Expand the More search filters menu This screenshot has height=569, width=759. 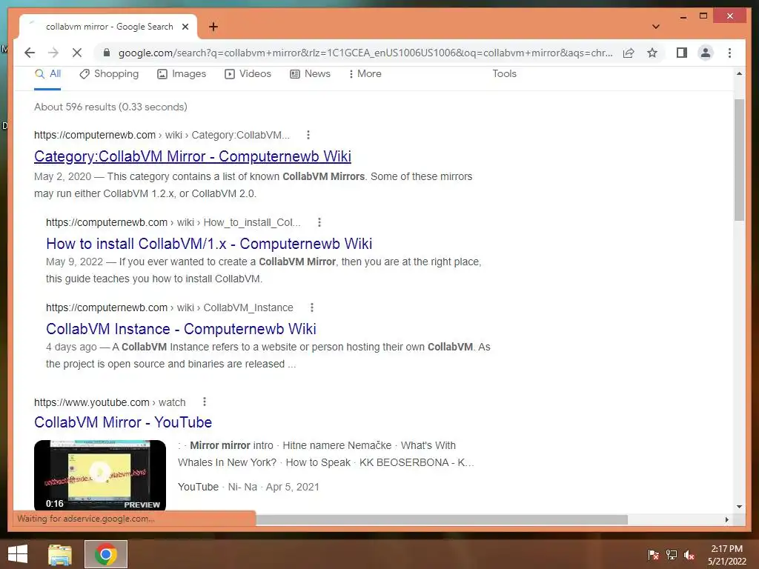(365, 74)
